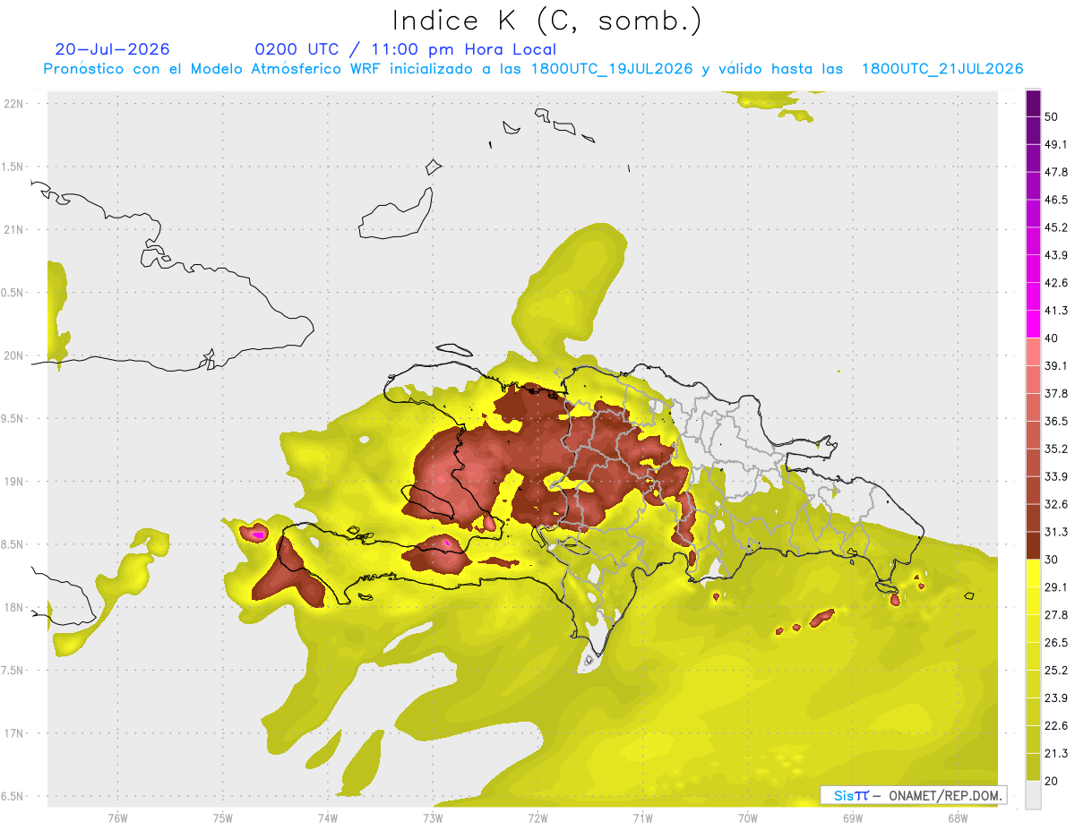Image resolution: width=1075 pixels, height=830 pixels.
Task: Click the '71W' longitude label
Action: click(x=642, y=818)
